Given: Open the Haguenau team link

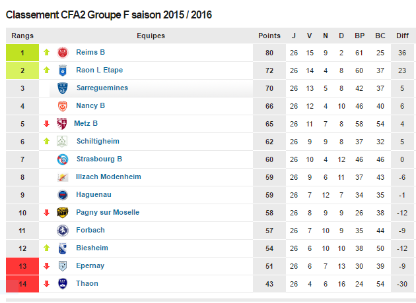Looking at the screenshot, I should [x=94, y=194].
